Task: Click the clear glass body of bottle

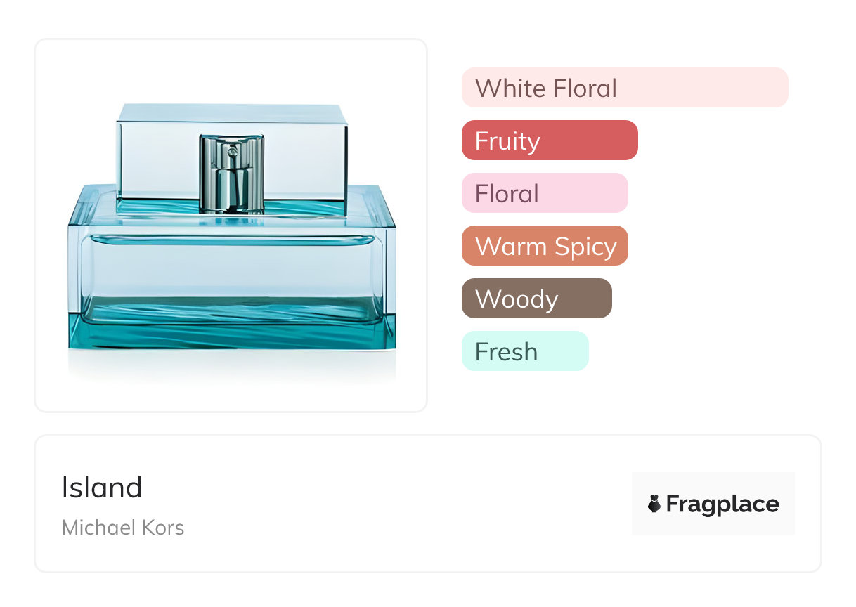Action: (x=231, y=270)
